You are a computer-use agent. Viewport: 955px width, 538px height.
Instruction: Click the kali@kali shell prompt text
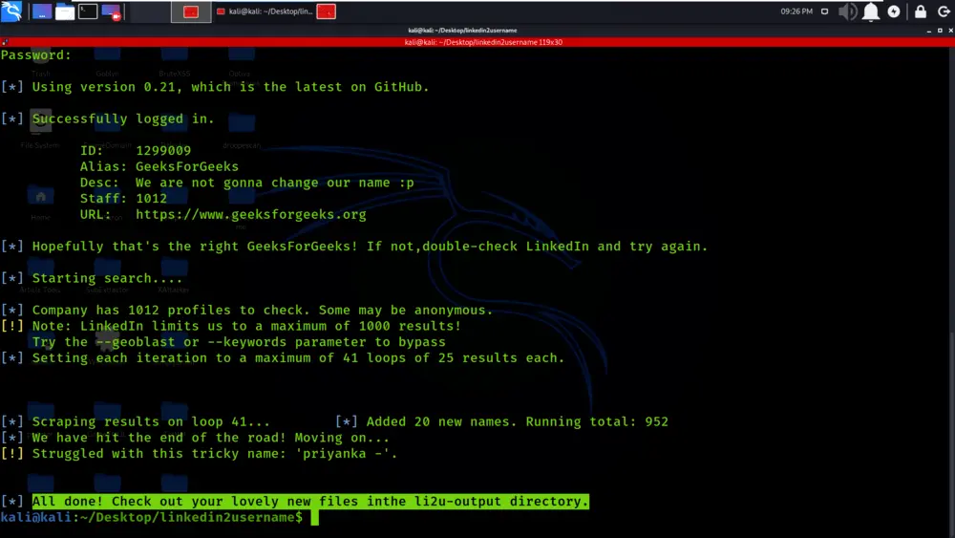[x=151, y=517]
